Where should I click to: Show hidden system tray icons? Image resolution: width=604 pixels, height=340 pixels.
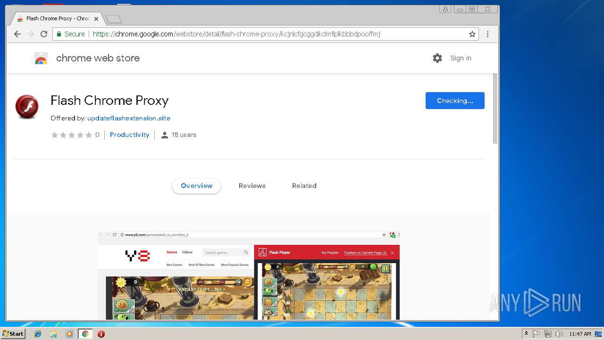526,334
